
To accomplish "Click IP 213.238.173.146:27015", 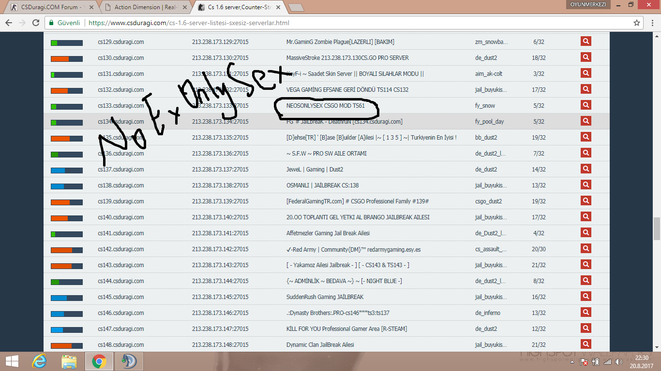I will click(220, 313).
